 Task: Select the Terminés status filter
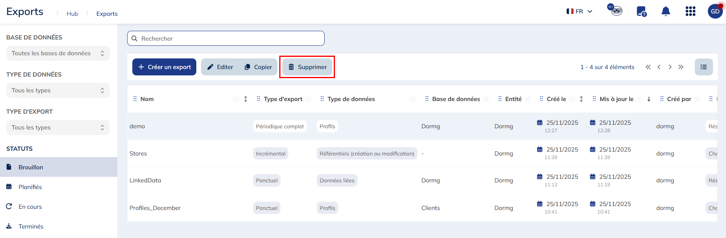tap(31, 227)
